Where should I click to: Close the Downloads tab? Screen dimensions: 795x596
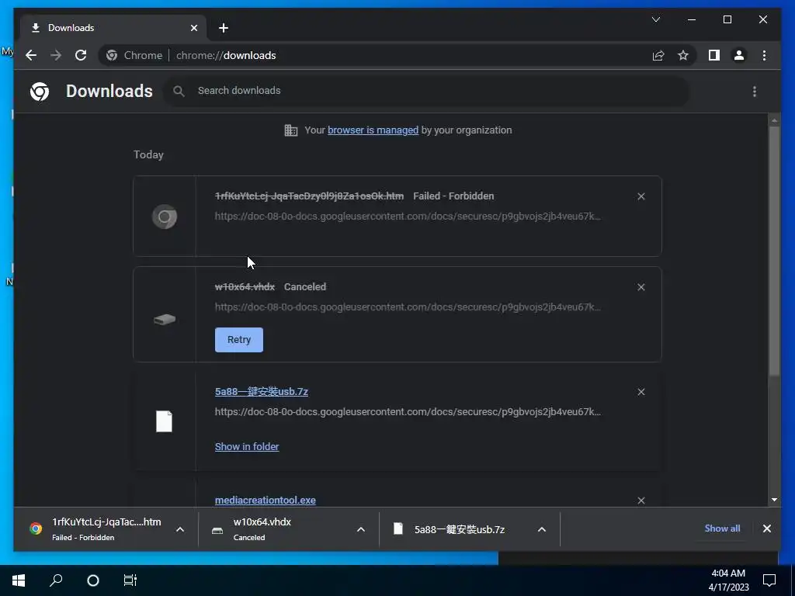193,28
